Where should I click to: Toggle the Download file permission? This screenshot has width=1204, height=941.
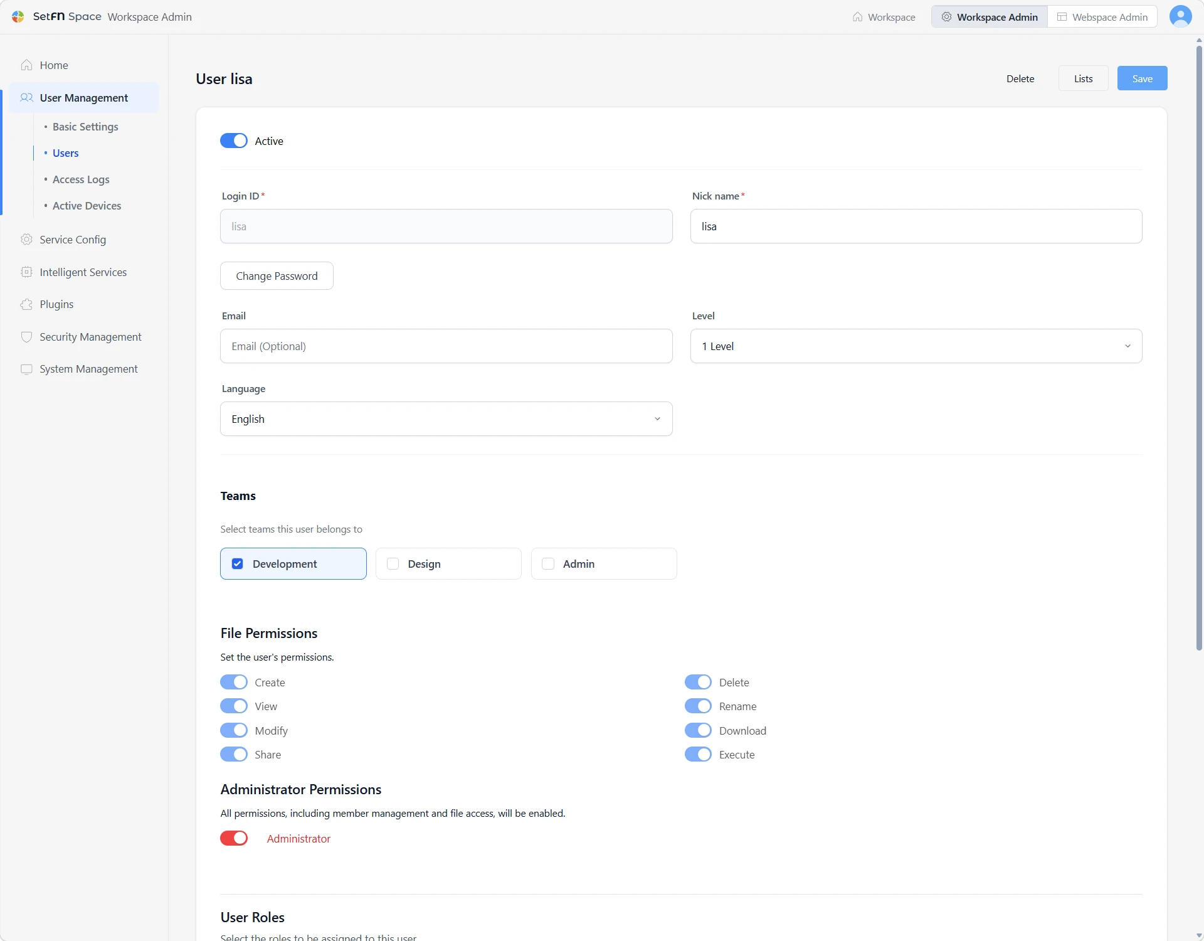pyautogui.click(x=698, y=730)
